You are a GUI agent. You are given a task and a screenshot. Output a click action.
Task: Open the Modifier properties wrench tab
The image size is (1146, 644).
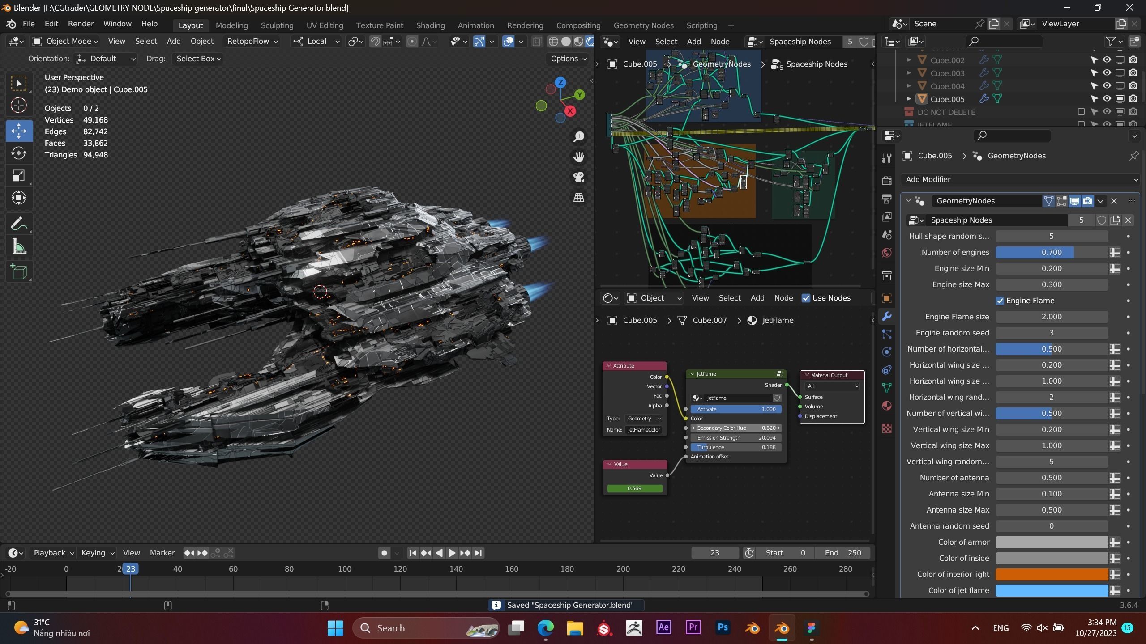[886, 317]
